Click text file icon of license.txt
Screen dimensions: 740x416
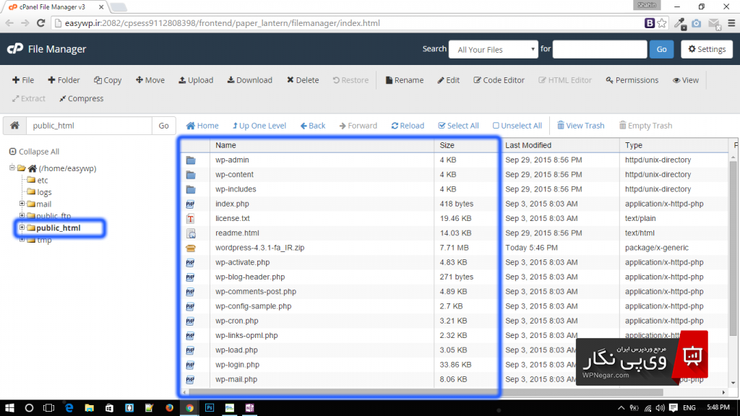pos(190,219)
